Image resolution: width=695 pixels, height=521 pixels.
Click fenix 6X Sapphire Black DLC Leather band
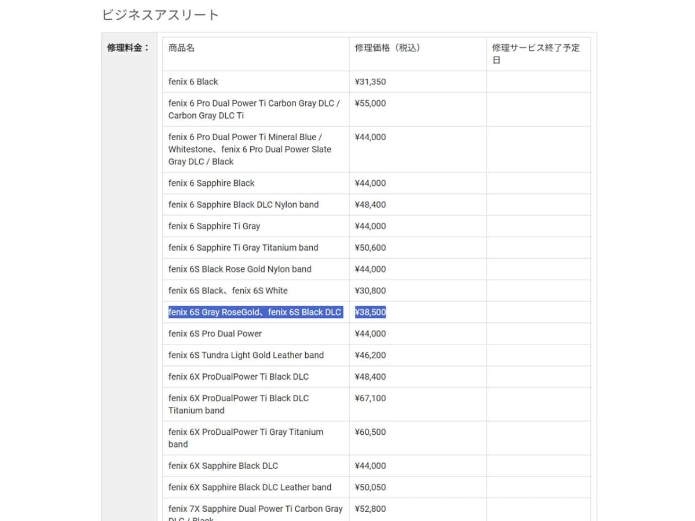[250, 487]
